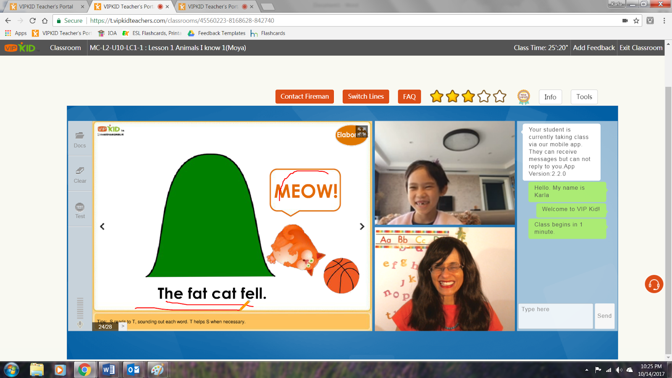Award the fourth star
Screen dimensions: 672x378
point(484,97)
